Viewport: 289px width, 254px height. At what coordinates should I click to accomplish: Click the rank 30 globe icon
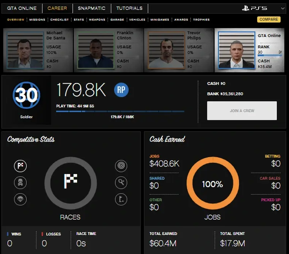[x=26, y=95]
